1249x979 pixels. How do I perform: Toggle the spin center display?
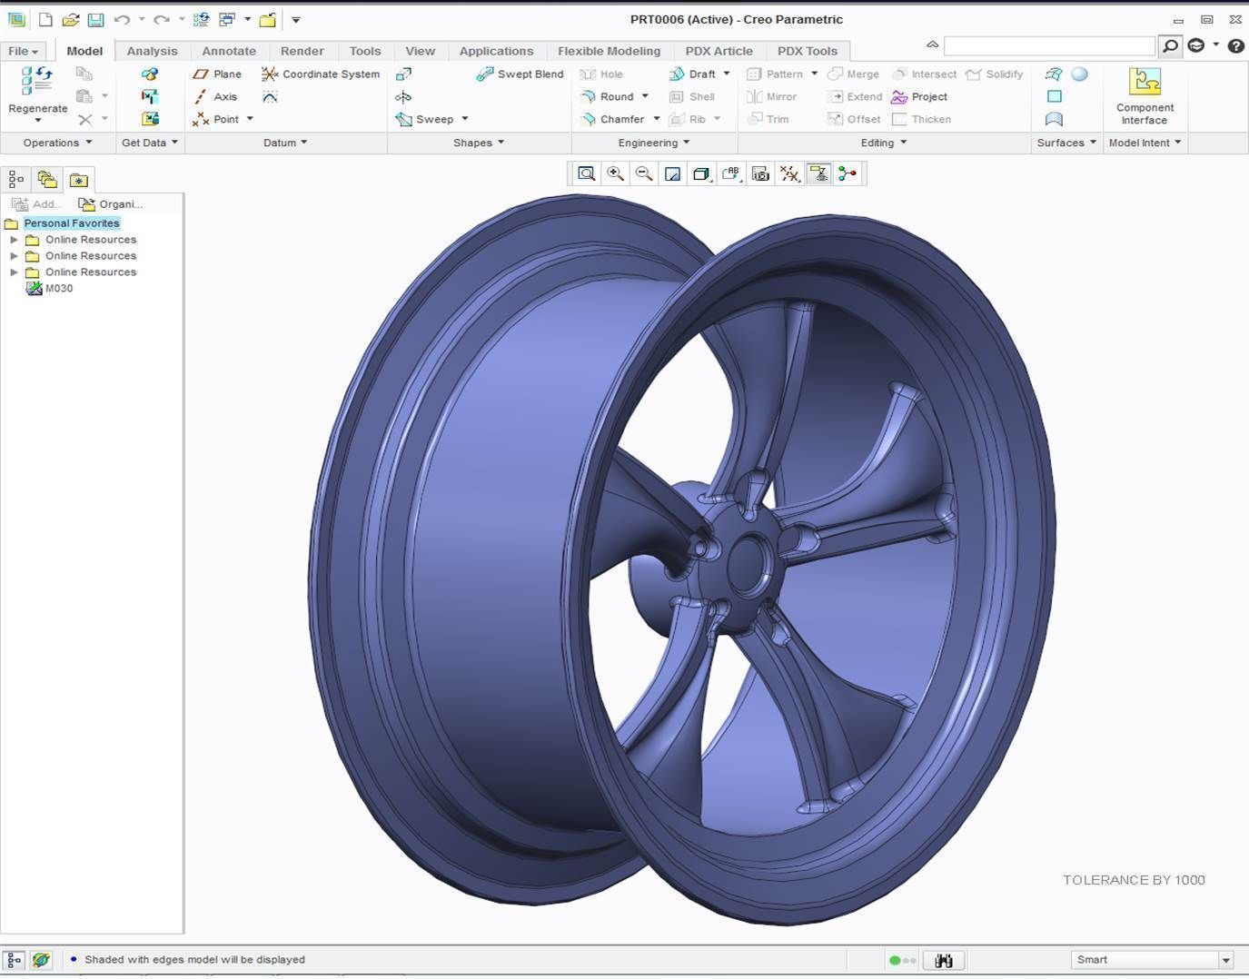tap(848, 173)
